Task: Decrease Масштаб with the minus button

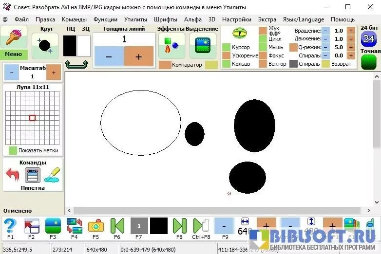Action: point(11,73)
